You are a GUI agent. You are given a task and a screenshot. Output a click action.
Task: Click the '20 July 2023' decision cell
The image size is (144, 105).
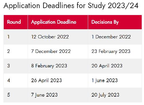[115, 95]
